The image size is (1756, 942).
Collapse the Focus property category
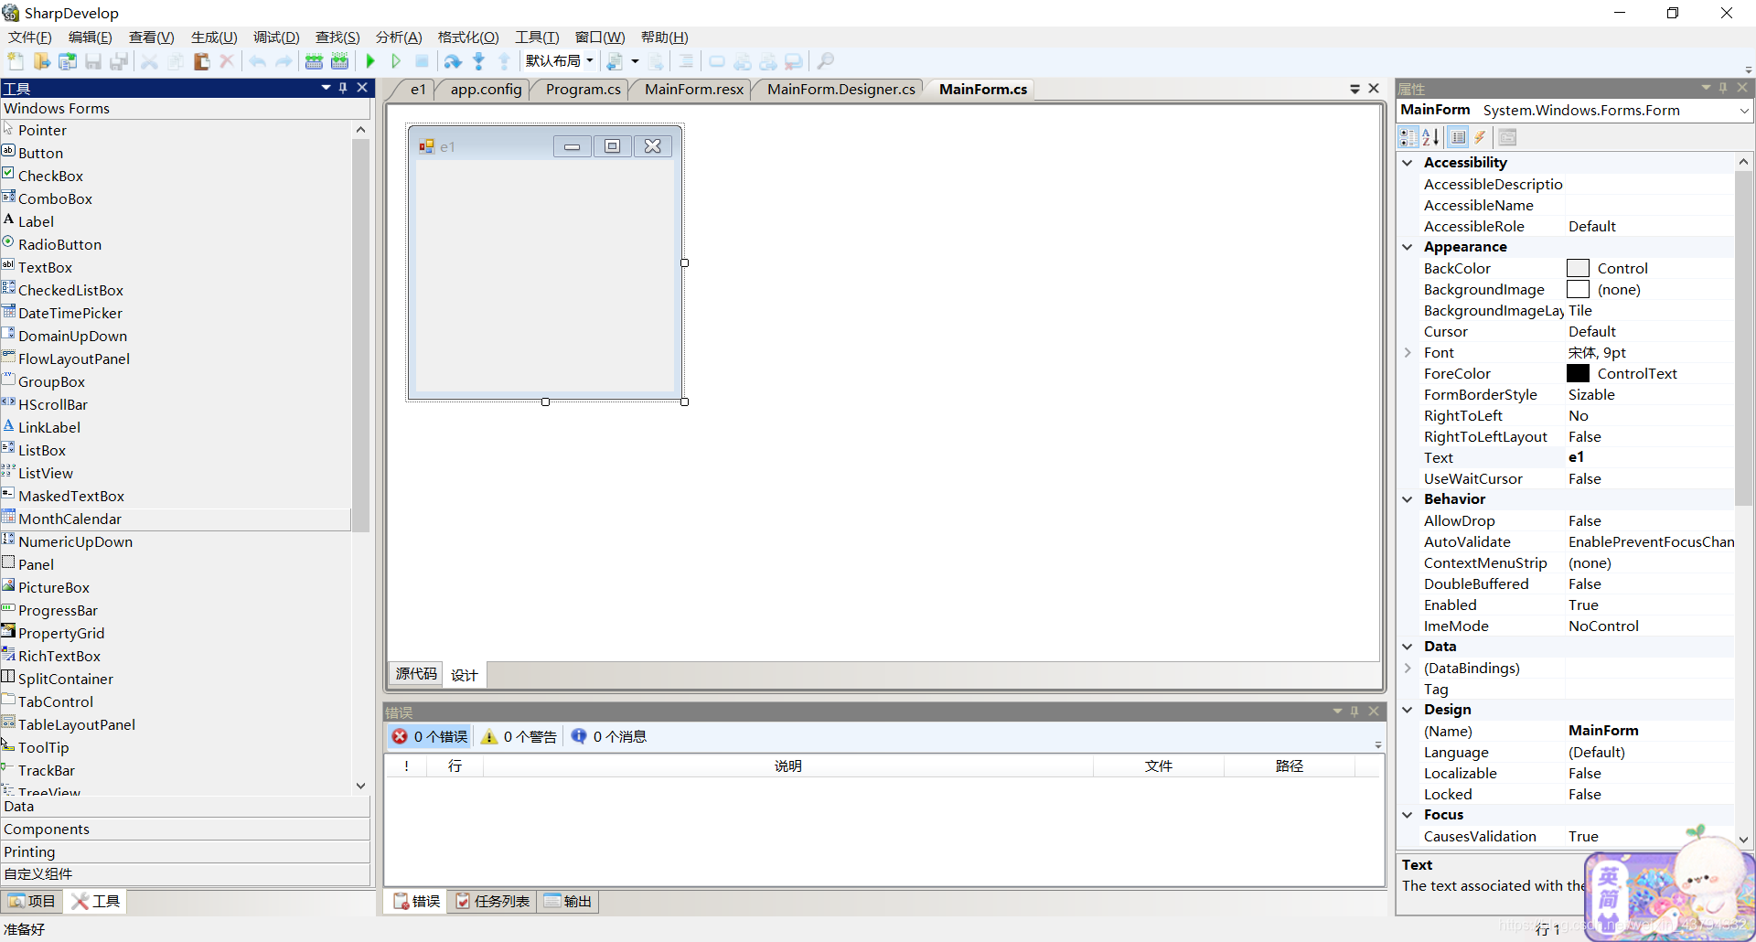1408,815
